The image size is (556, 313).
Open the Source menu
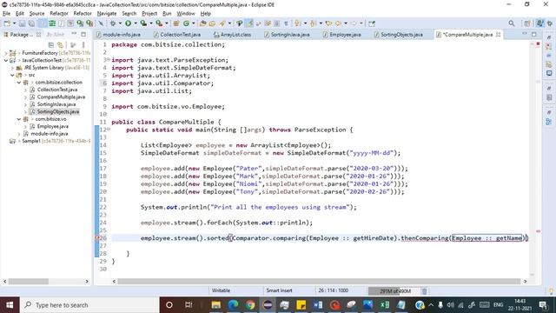[x=36, y=14]
